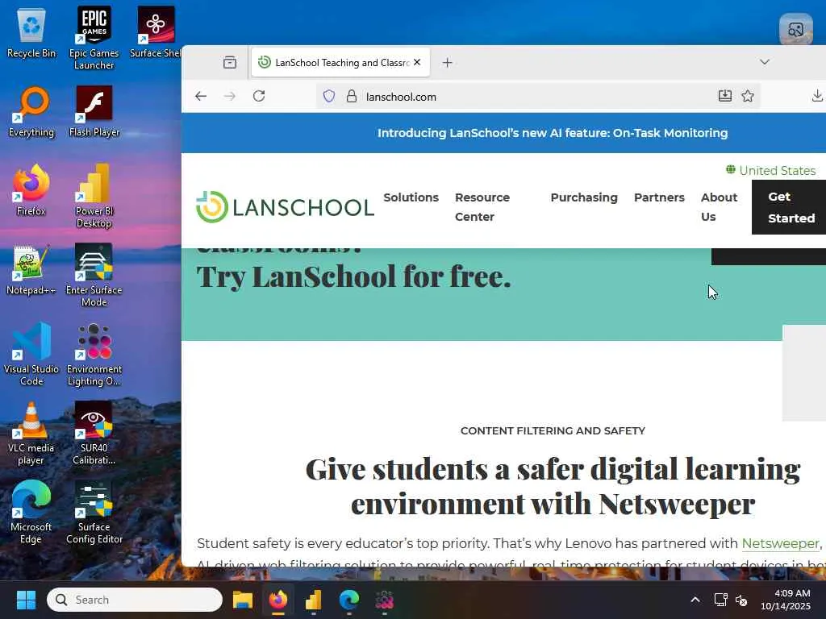
Task: Reload the lanschool.com page
Action: (259, 97)
